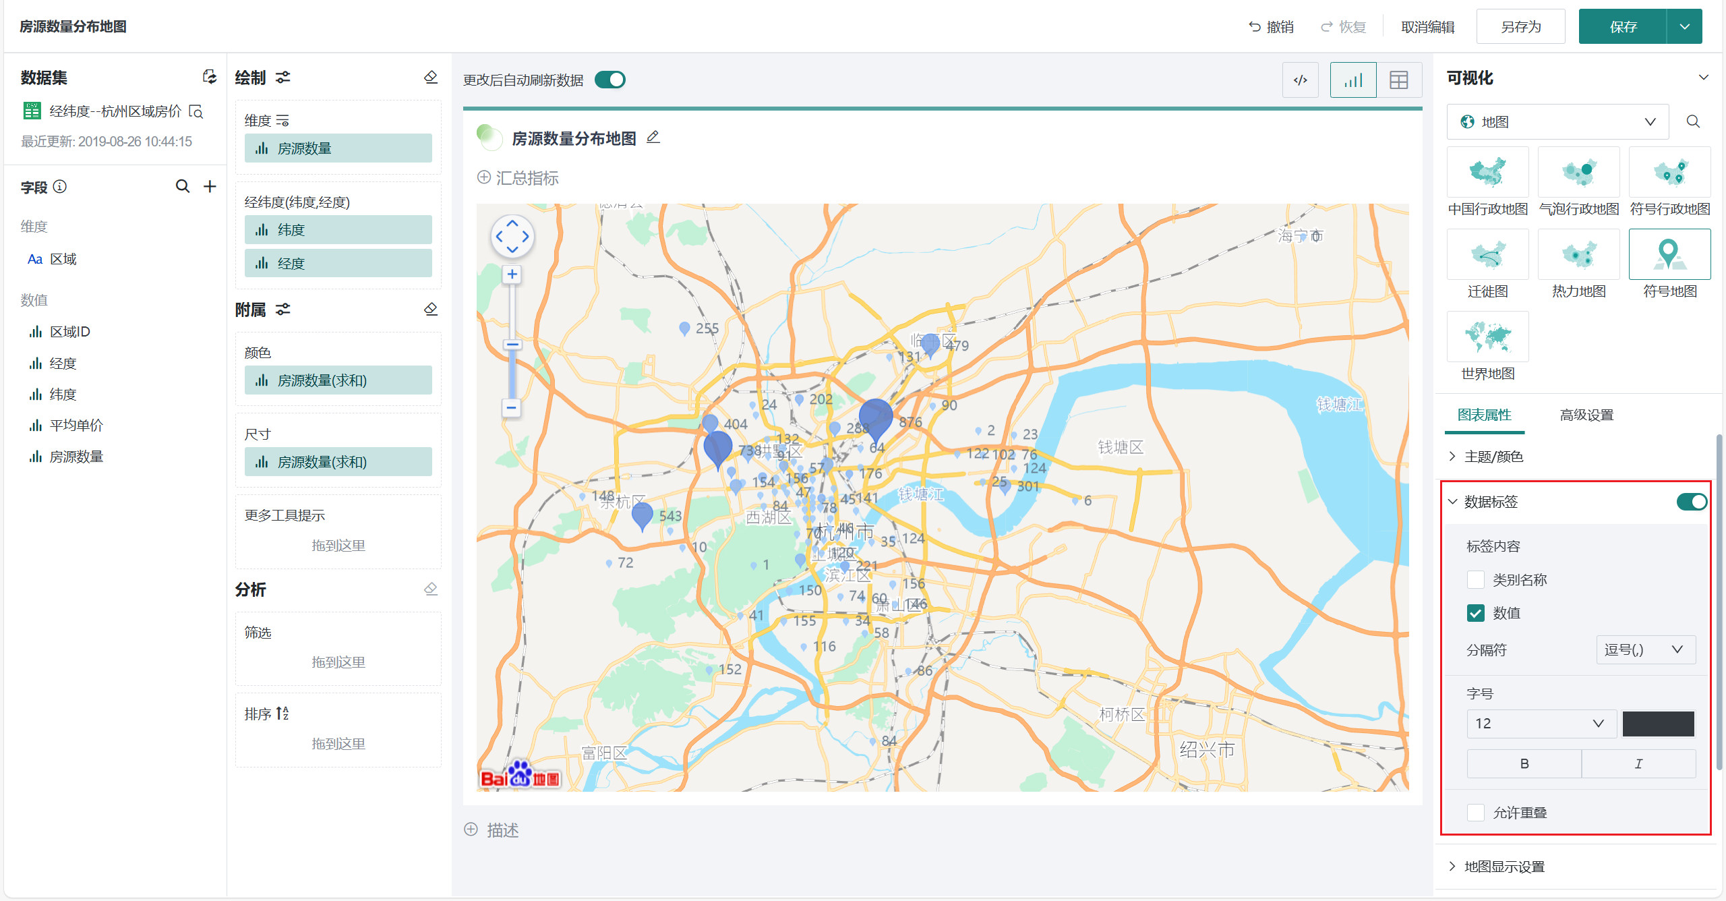
Task: Click the 另存为 button
Action: [x=1520, y=27]
